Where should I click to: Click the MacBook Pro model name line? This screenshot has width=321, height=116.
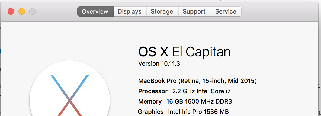197,81
